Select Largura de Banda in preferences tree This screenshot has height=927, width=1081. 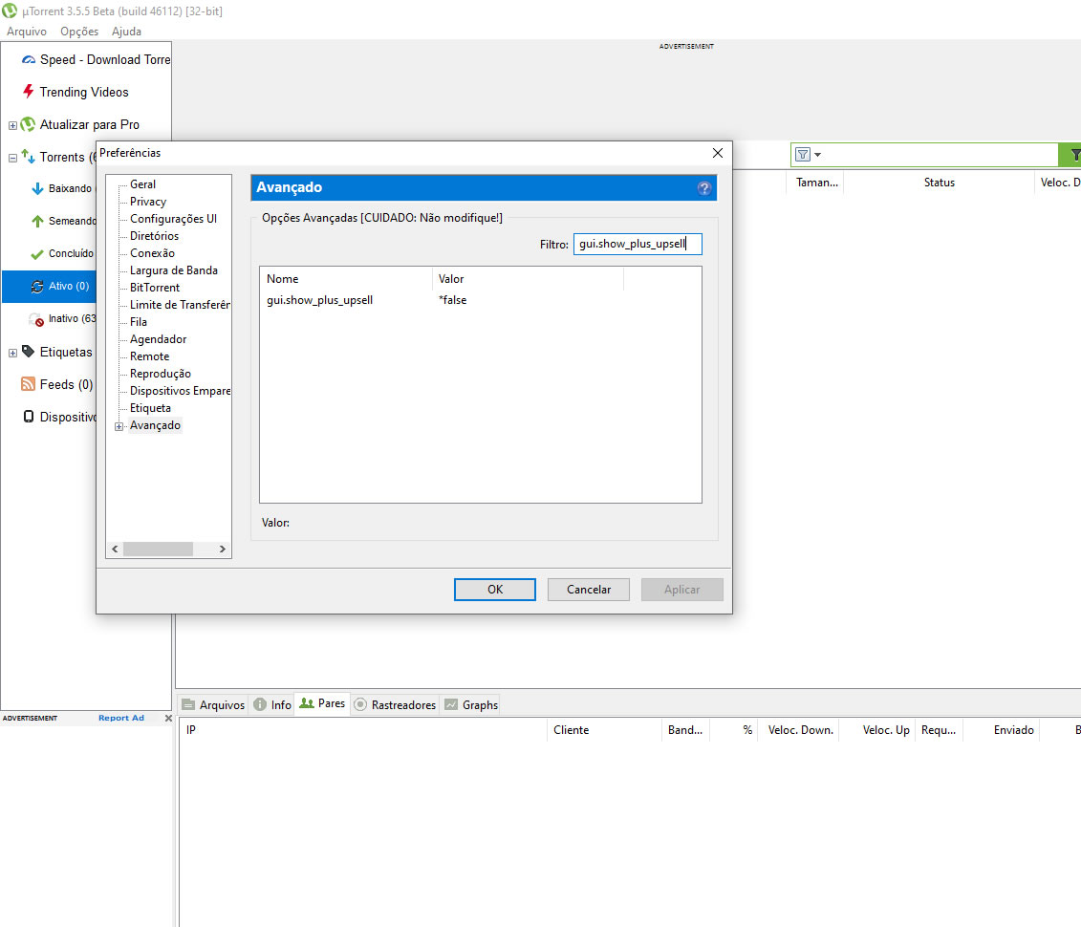[x=173, y=270]
